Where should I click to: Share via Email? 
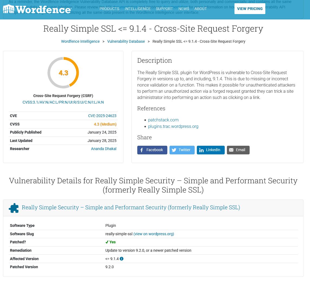(x=238, y=150)
